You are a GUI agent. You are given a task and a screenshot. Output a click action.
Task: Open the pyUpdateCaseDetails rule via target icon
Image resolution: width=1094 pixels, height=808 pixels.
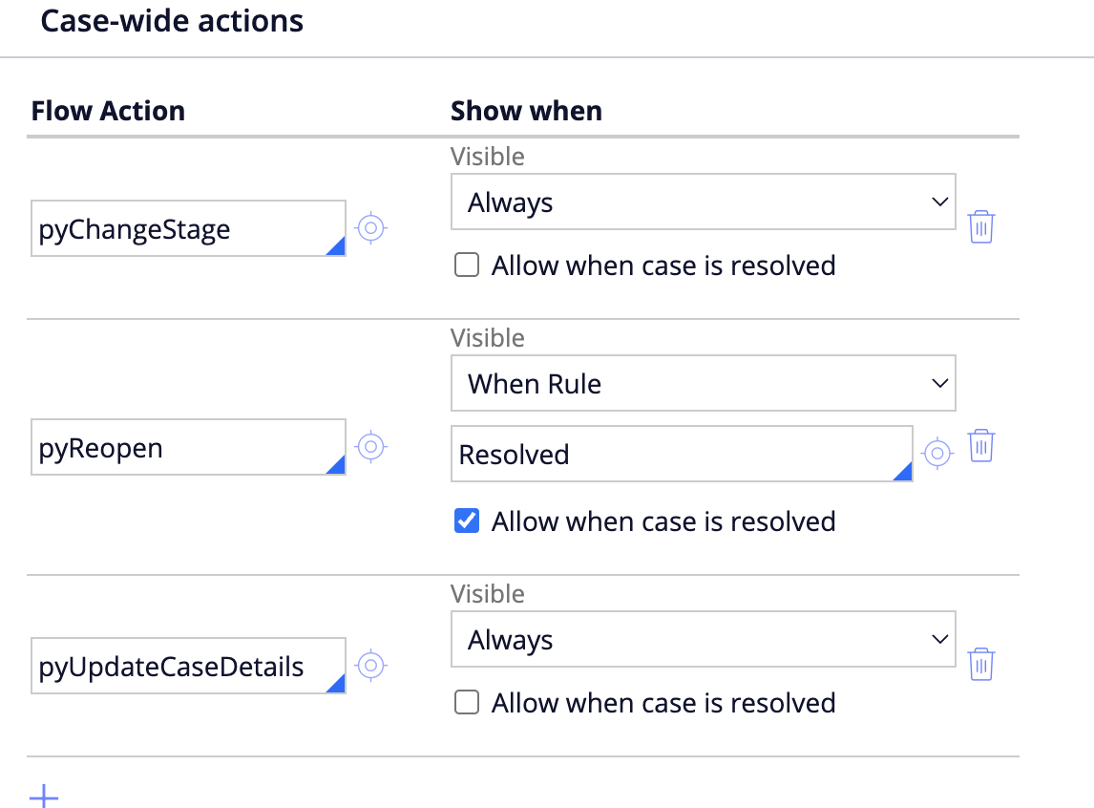(371, 665)
